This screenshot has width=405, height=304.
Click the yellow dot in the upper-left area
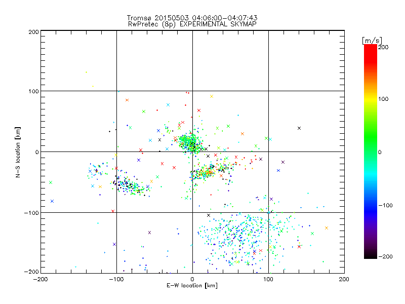pos(86,72)
